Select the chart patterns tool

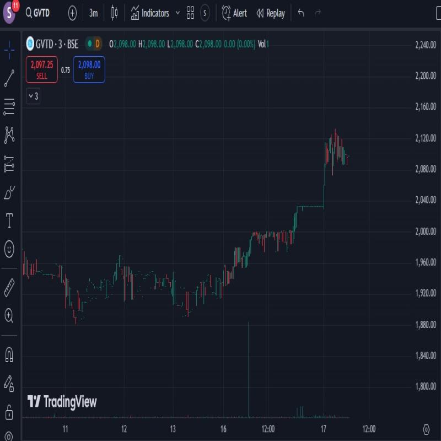tap(9, 135)
